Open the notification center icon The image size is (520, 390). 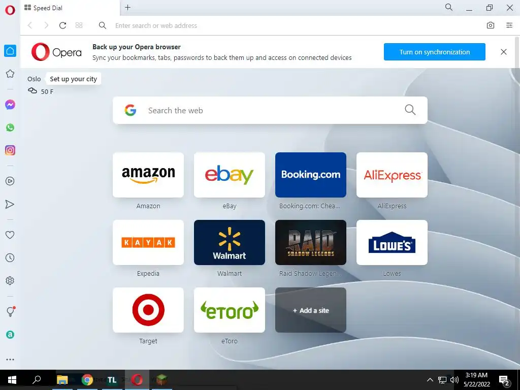504,380
